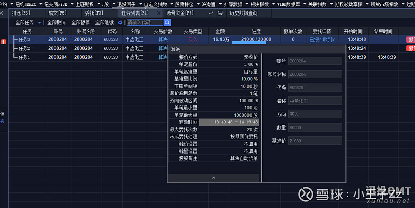Viewport: 415px width, 208px height.
Task: Click the pop-out window icon beside 历史数据查询
Action: coord(220,13)
